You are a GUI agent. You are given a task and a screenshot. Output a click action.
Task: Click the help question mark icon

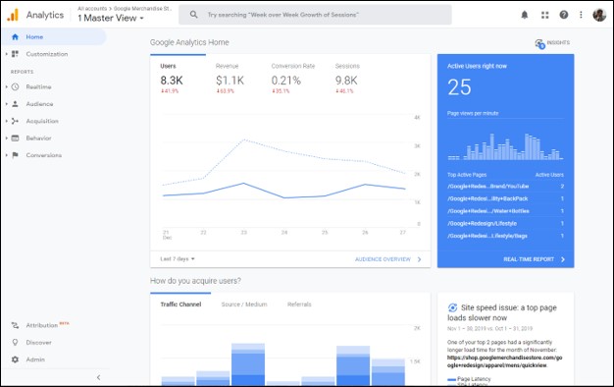pyautogui.click(x=563, y=15)
